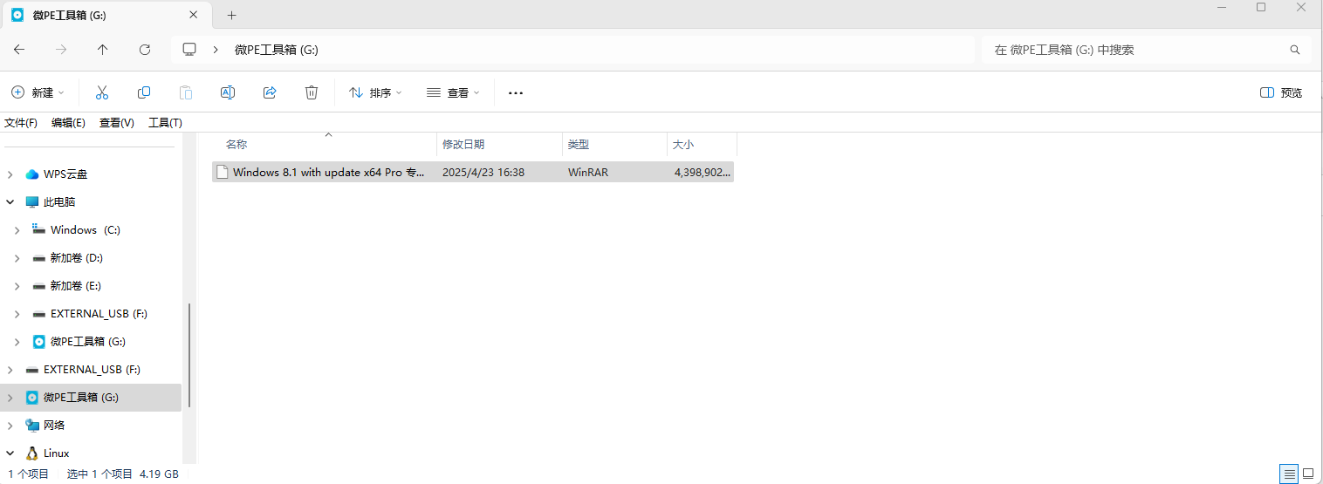Go up one folder level

tap(103, 50)
